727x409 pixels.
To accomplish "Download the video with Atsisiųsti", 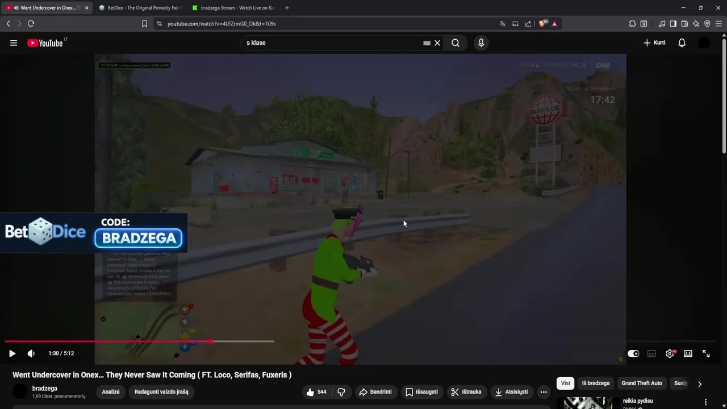I will (x=512, y=392).
